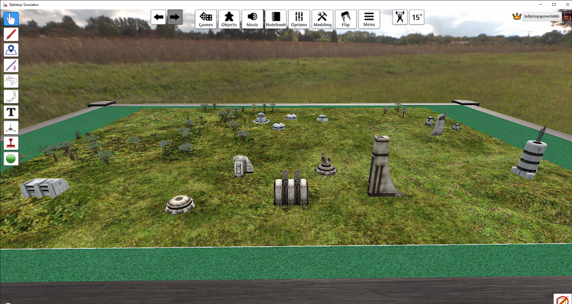
Task: Click the player avatar thumbnail
Action: pyautogui.click(x=567, y=16)
